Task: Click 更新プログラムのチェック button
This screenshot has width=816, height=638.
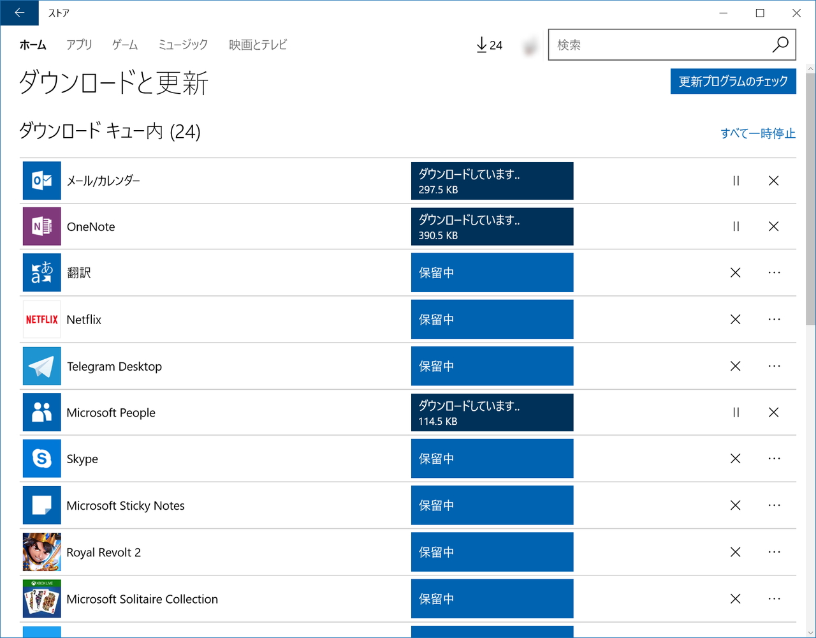Action: [732, 81]
